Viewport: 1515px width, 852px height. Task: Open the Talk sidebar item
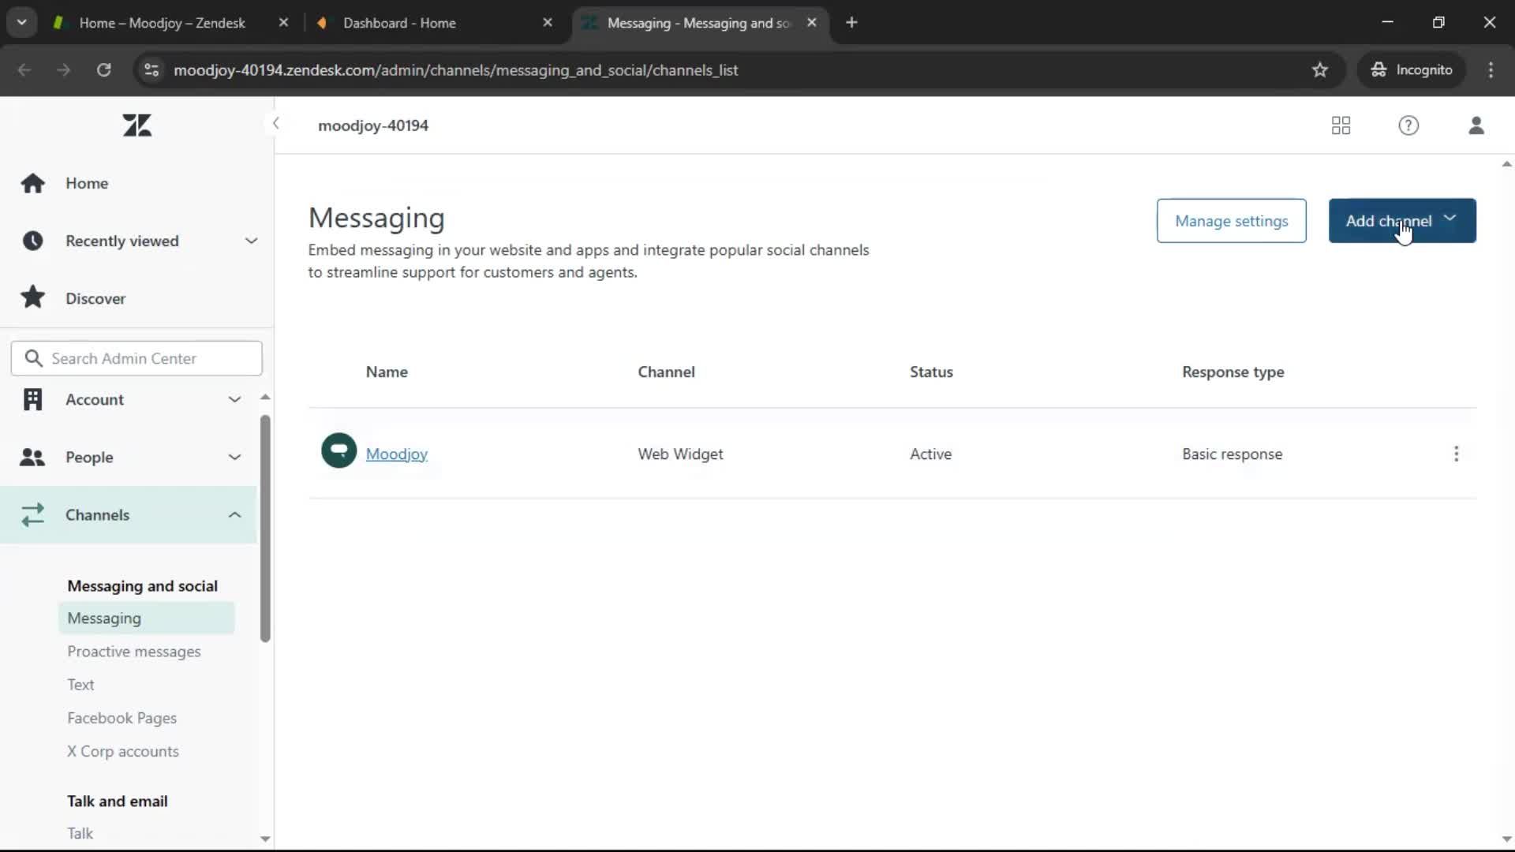80,833
